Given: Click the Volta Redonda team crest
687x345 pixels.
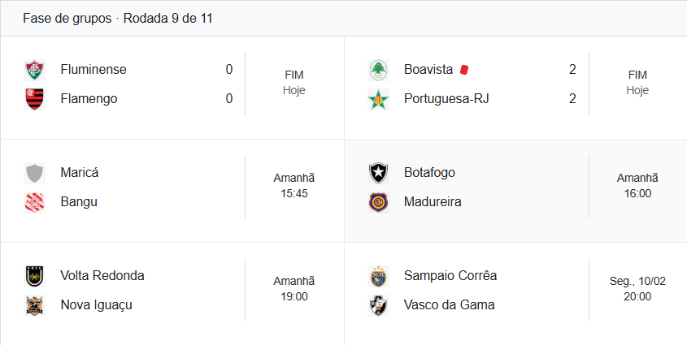Looking at the screenshot, I should pyautogui.click(x=34, y=276).
